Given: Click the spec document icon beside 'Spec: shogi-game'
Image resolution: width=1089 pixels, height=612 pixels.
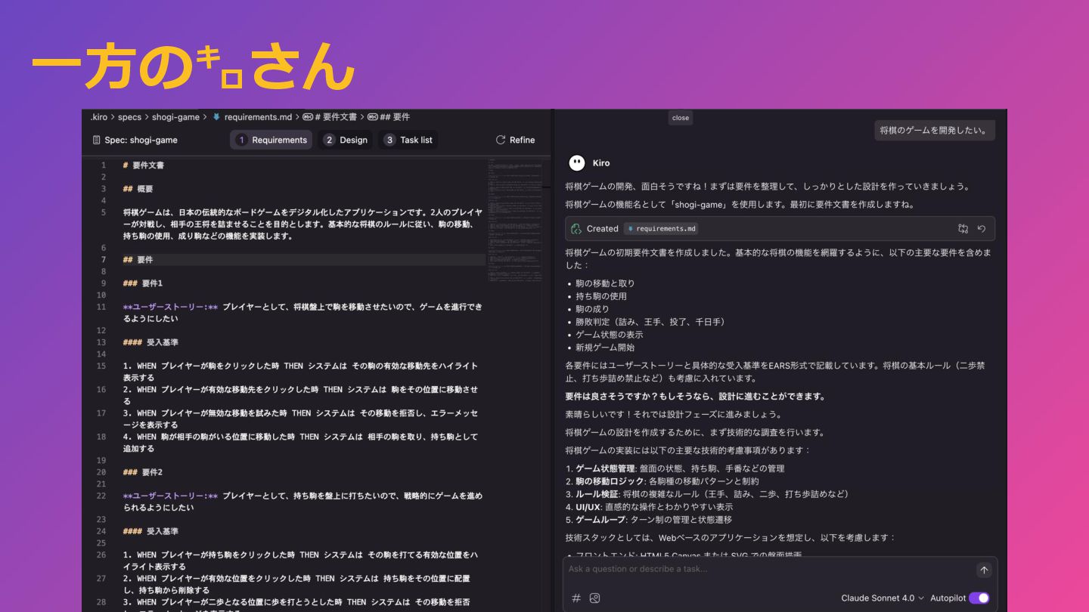Looking at the screenshot, I should 96,140.
